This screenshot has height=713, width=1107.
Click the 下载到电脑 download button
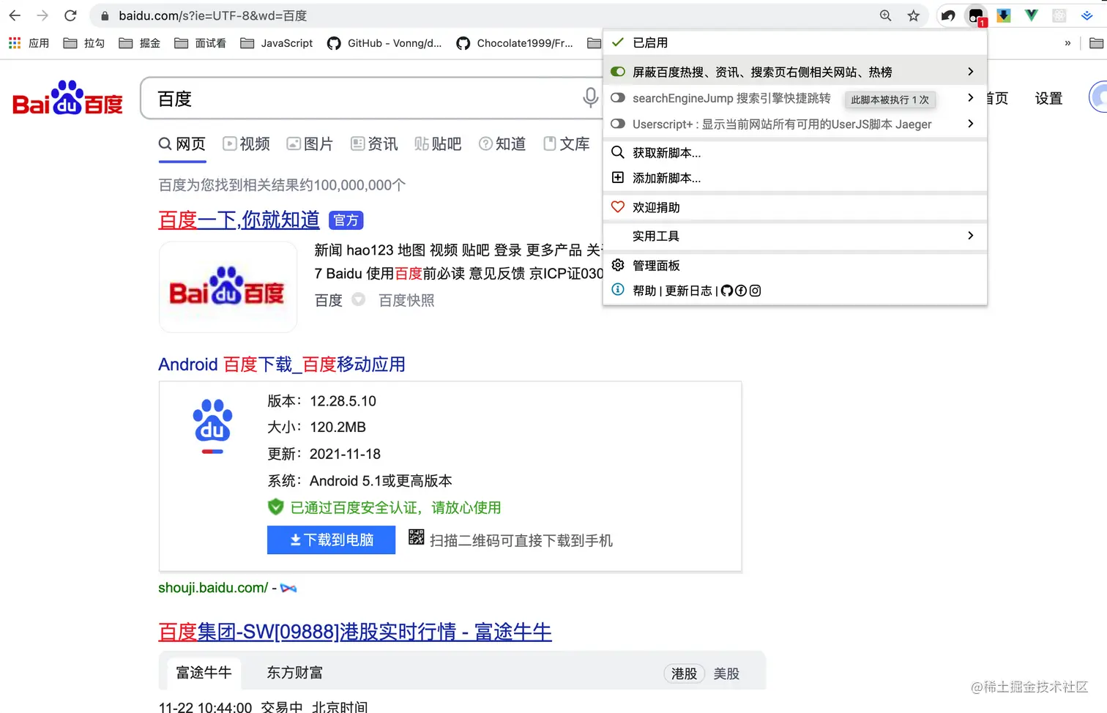331,540
